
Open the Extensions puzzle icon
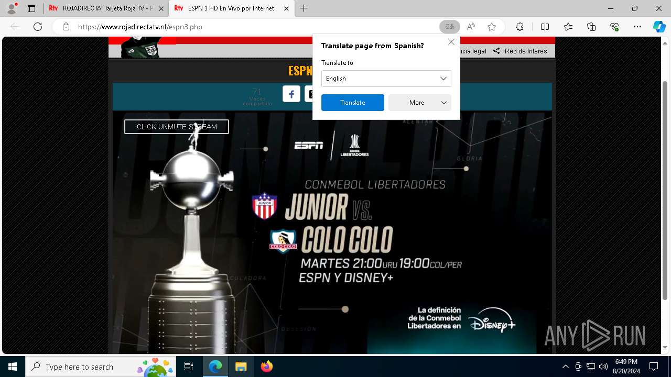point(520,27)
